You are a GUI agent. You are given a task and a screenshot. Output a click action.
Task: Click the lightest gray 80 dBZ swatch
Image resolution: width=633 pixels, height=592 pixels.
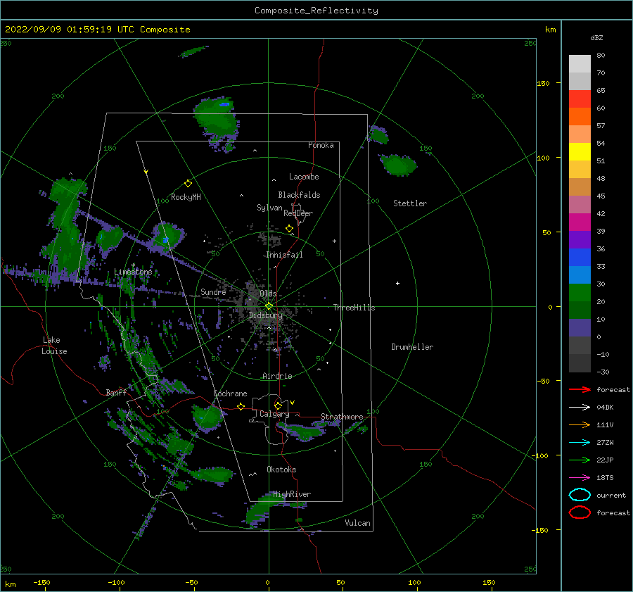click(x=580, y=63)
